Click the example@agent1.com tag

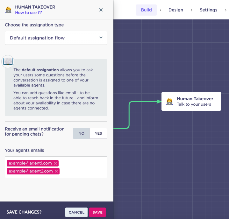click(32, 163)
